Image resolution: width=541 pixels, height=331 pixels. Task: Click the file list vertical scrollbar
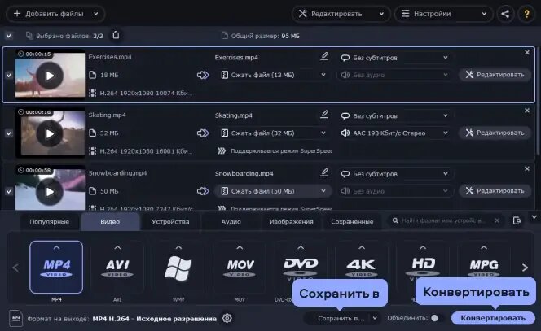pyautogui.click(x=538, y=102)
